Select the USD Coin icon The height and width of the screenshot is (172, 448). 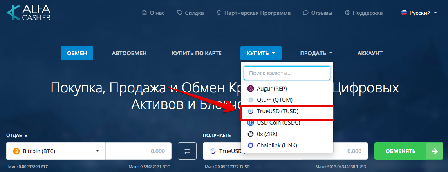click(x=251, y=123)
